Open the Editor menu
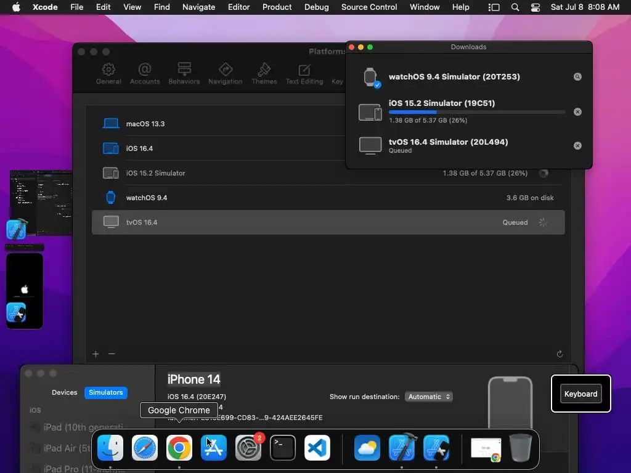 (x=238, y=7)
